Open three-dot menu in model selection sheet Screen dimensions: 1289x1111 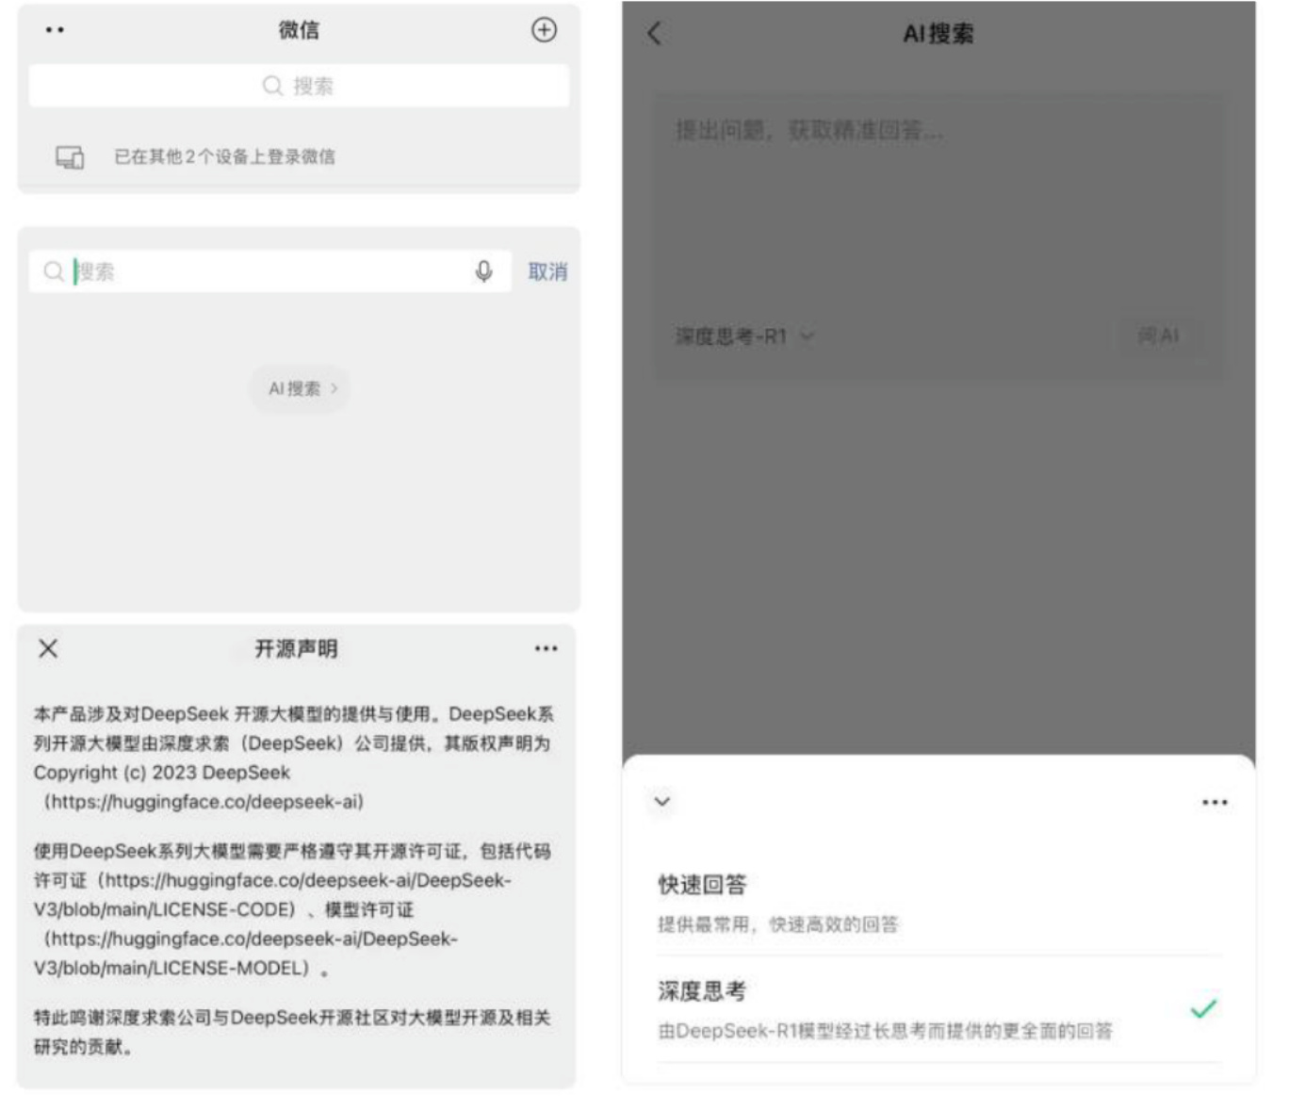point(1214,802)
